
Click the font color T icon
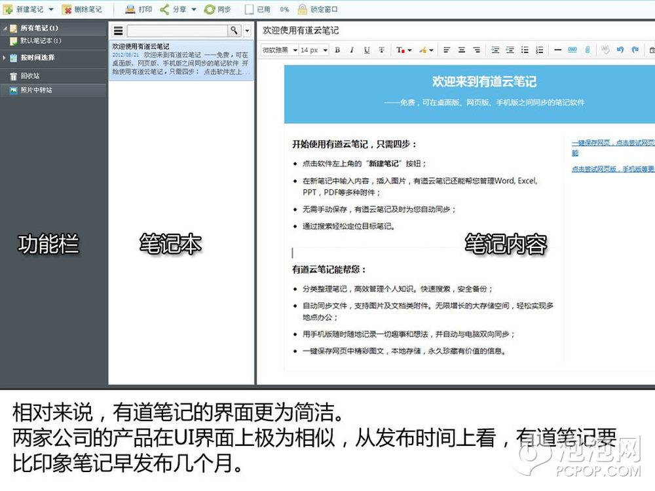(x=400, y=50)
